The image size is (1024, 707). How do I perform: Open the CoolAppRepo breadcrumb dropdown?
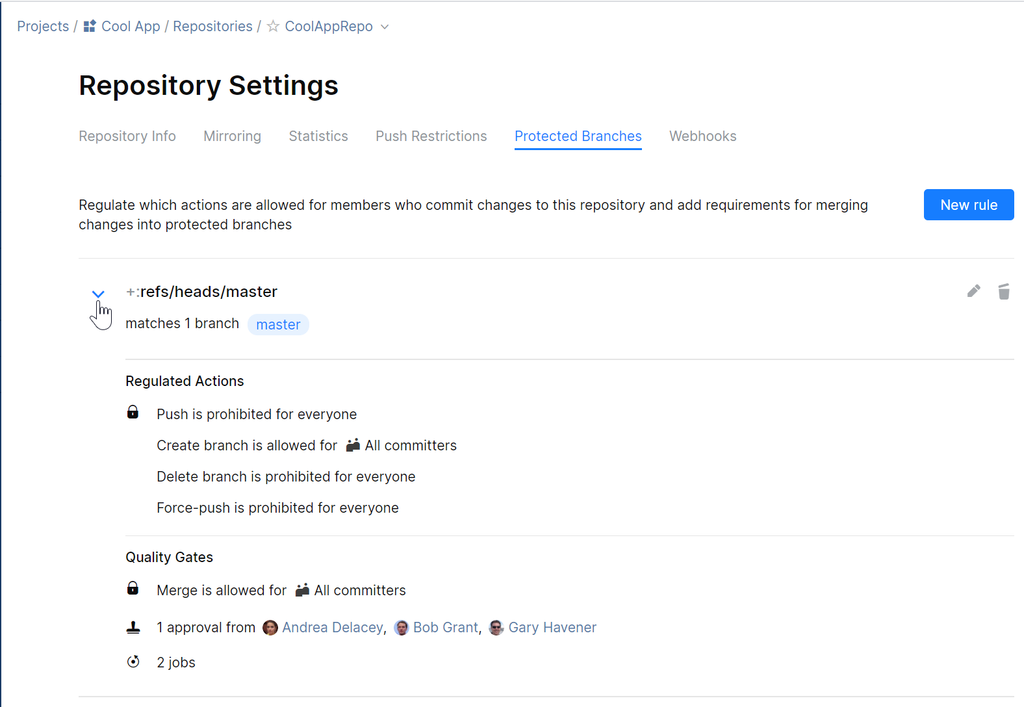click(x=385, y=27)
